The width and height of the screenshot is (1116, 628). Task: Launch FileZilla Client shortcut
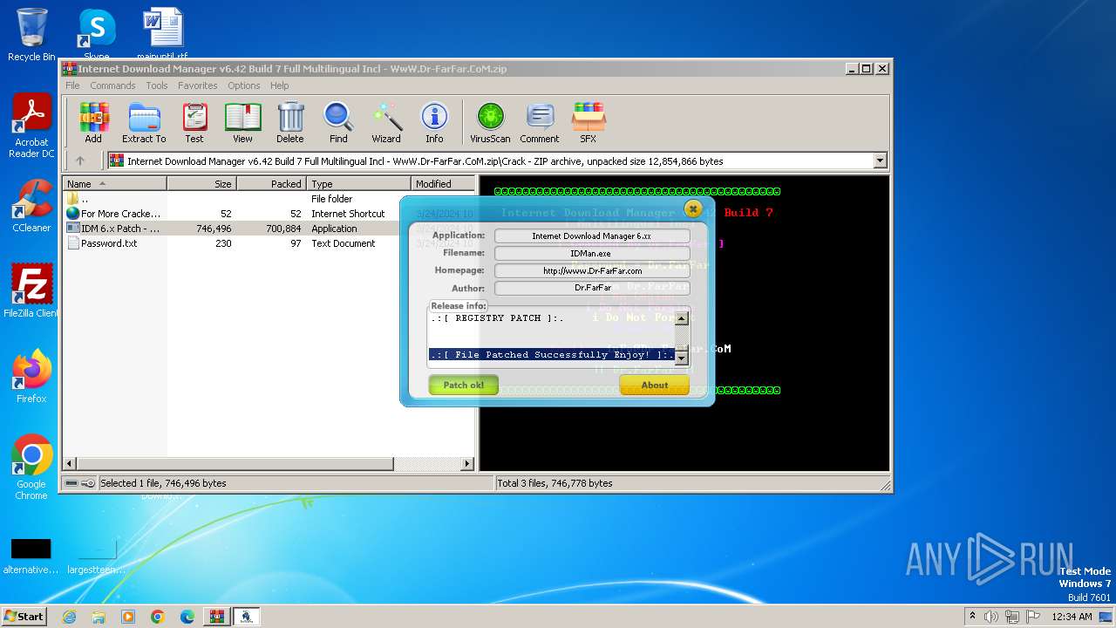[x=31, y=291]
